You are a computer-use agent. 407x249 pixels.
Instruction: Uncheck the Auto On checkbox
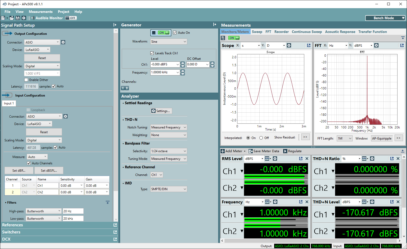[175, 33]
